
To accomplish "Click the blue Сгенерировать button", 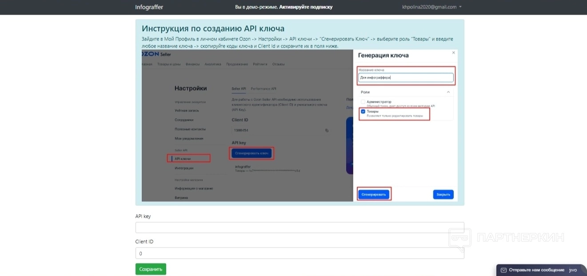I will [374, 195].
